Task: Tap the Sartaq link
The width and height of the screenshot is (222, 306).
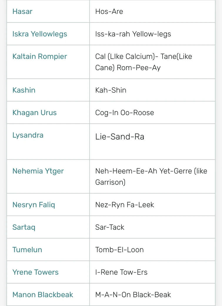Action: 24,227
